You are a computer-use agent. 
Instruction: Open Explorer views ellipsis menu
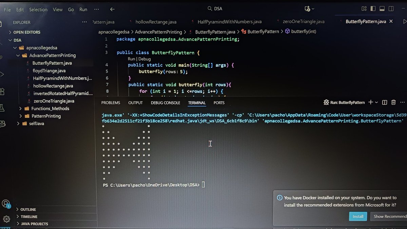(84, 22)
